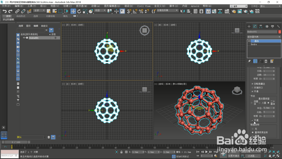
Task: Enable 末端封口 checkbox
Action: pyautogui.click(x=252, y=88)
